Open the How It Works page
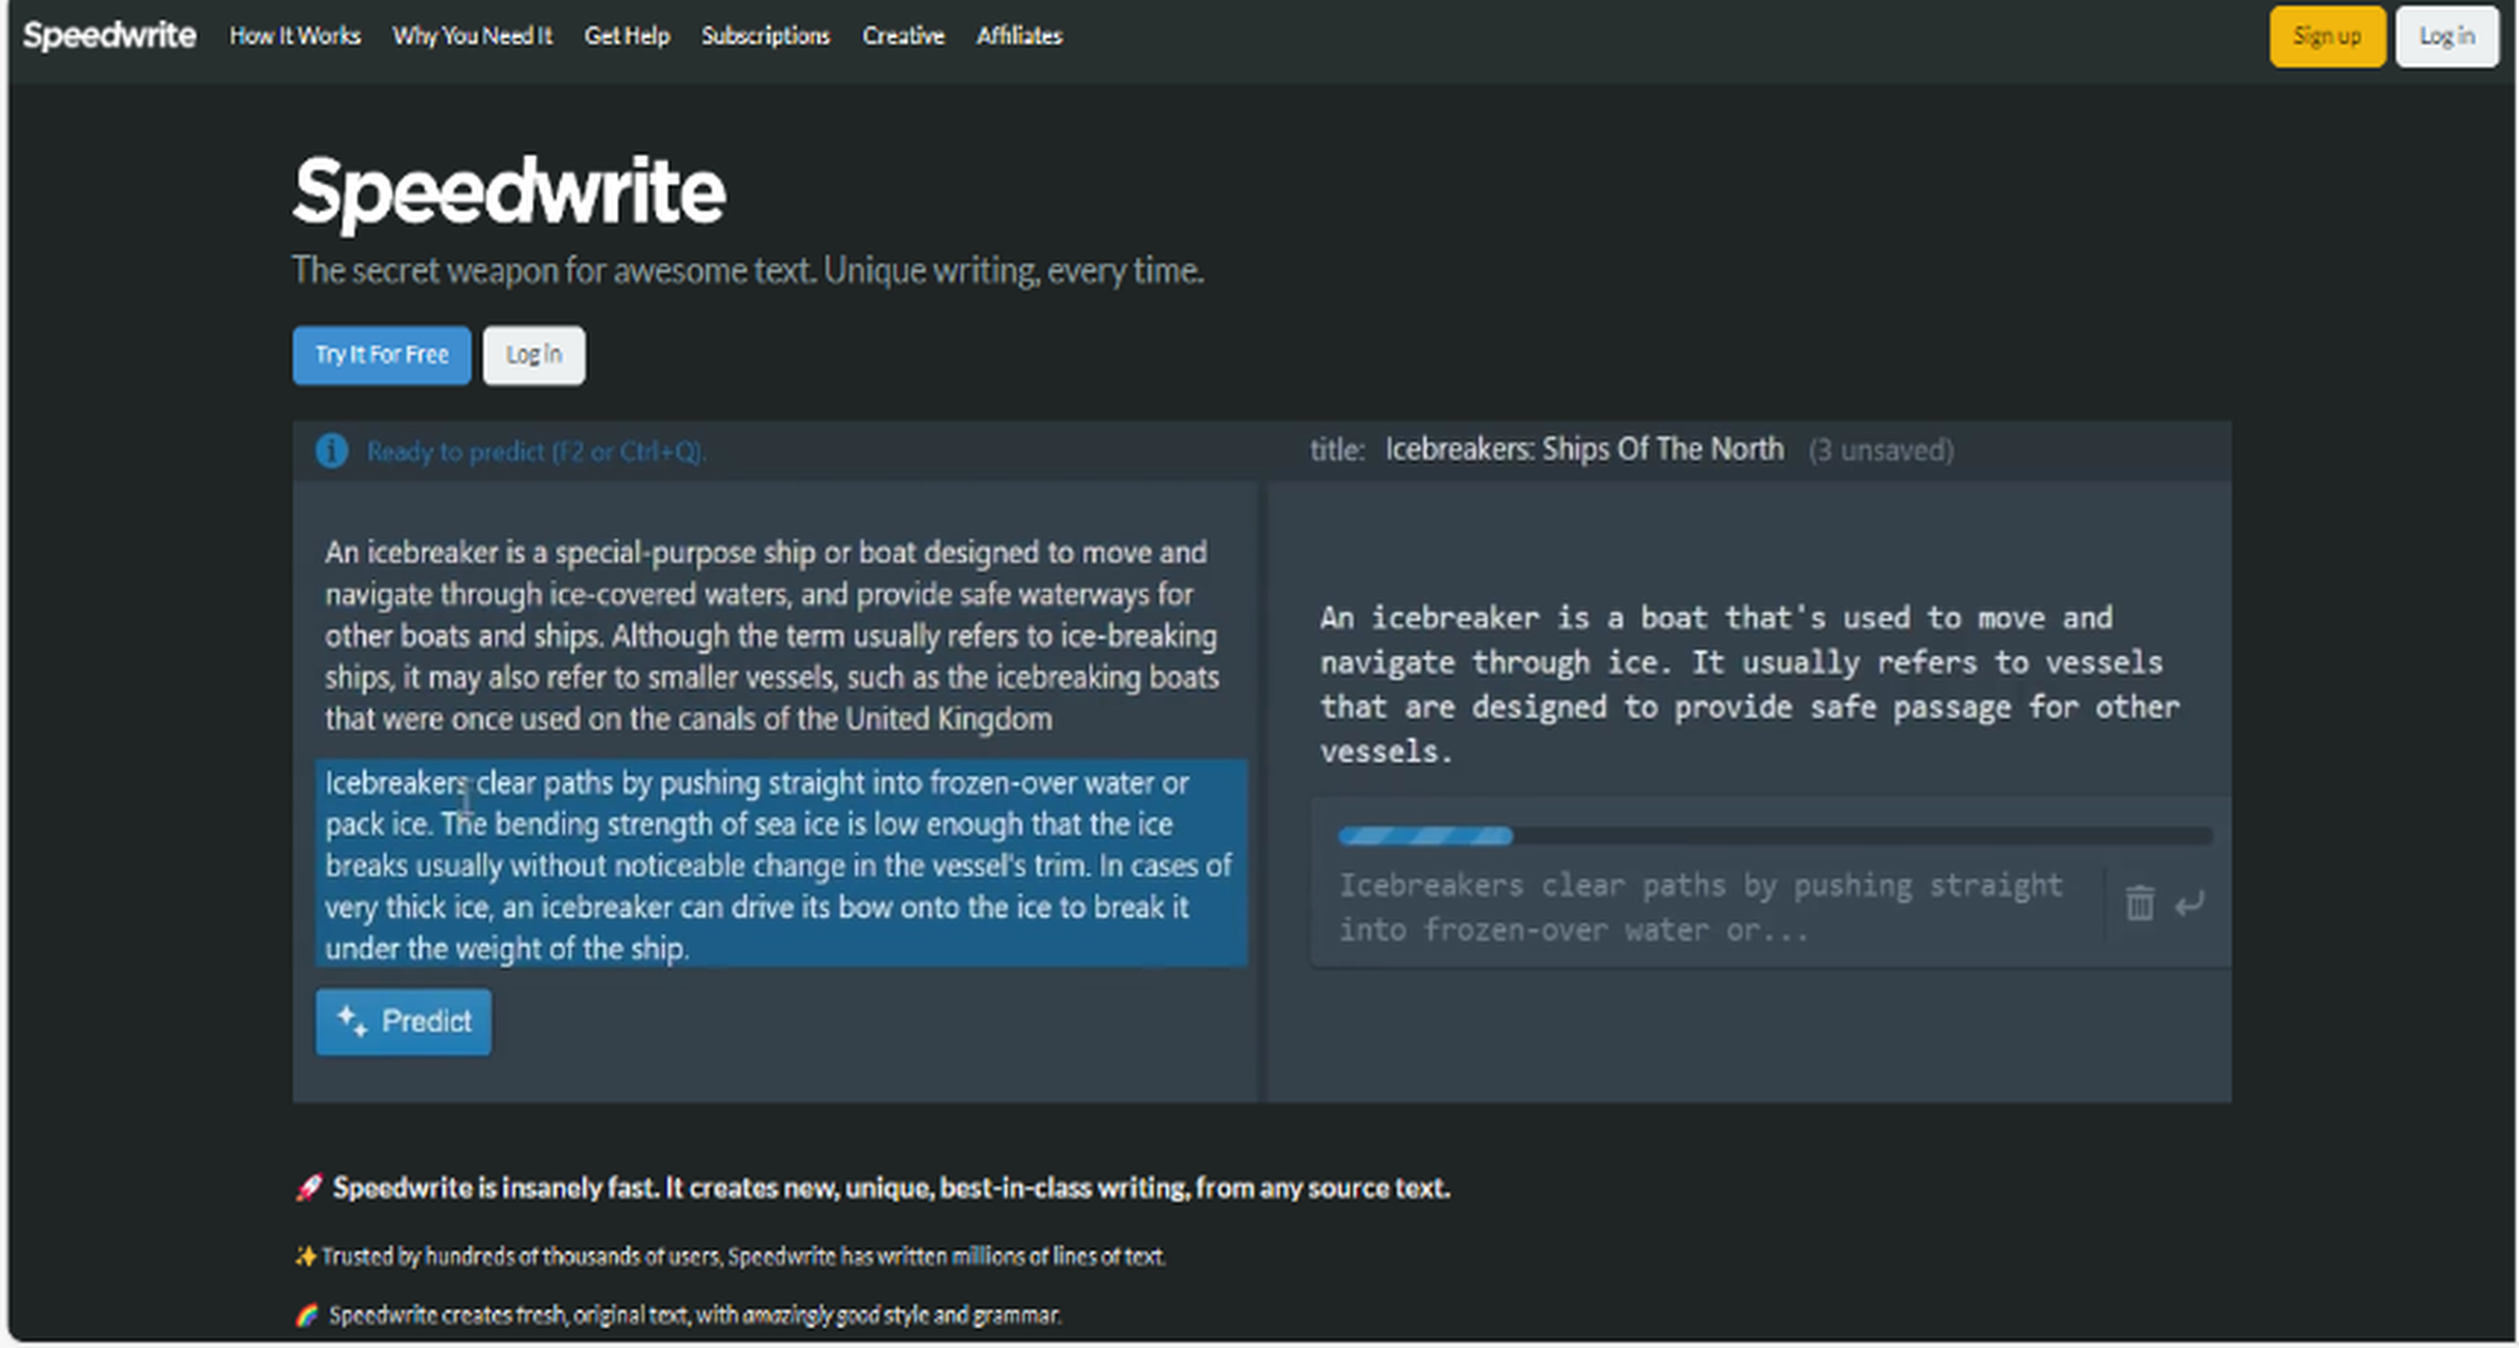Viewport: 2519px width, 1348px height. click(295, 36)
